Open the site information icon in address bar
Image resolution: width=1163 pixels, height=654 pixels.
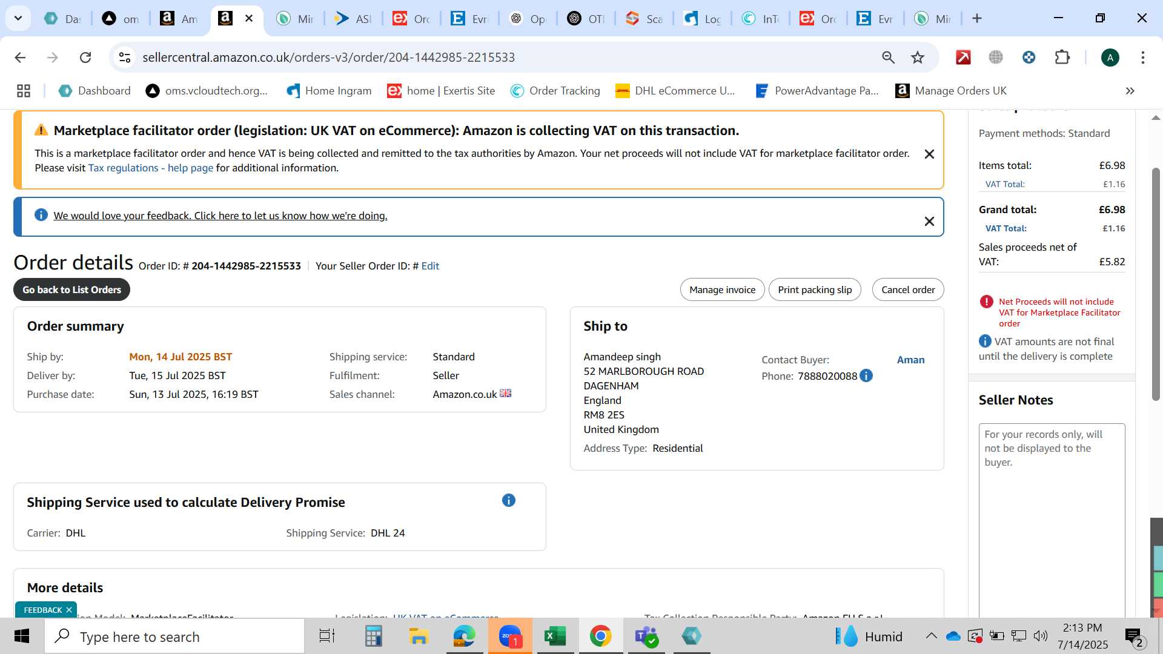point(125,58)
